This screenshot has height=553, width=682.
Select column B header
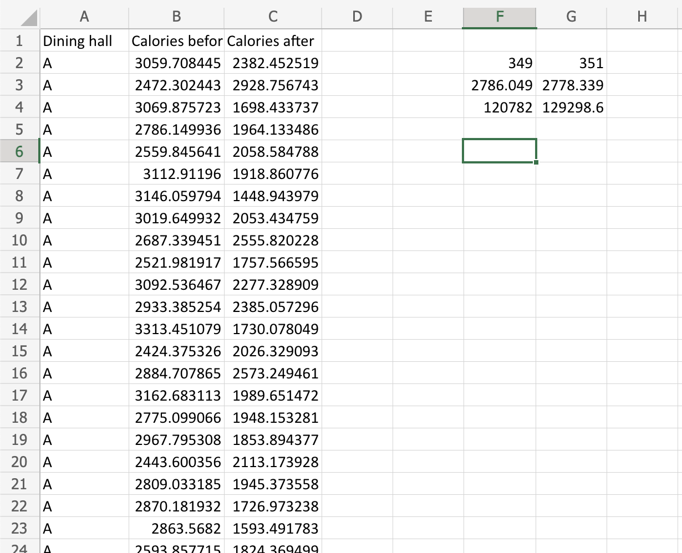(176, 17)
